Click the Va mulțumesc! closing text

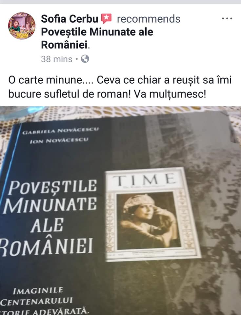click(170, 94)
